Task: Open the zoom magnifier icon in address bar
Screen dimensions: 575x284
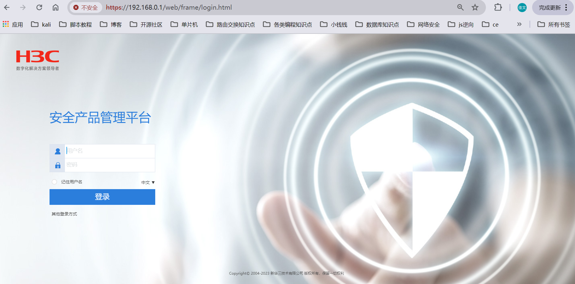Action: point(460,8)
